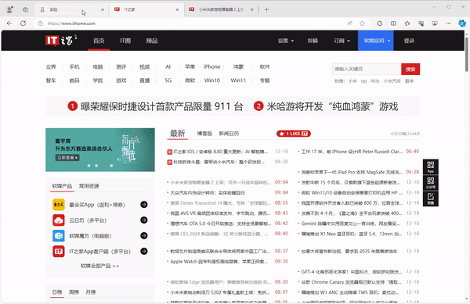Image resolution: width=470 pixels, height=304 pixels.
Task: Click the I LIKE IT thumbs-up badge
Action: [x=294, y=134]
